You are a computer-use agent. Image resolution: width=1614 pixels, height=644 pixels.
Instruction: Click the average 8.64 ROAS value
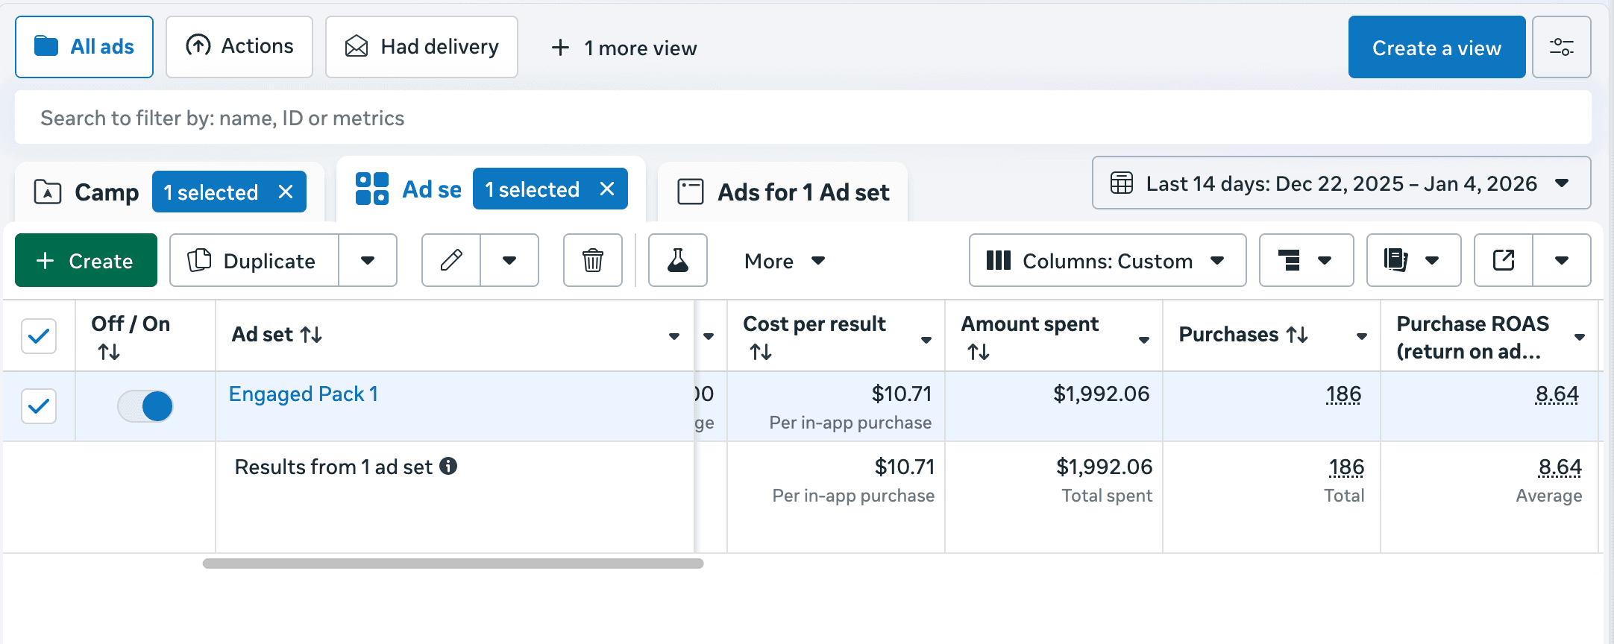tap(1560, 467)
